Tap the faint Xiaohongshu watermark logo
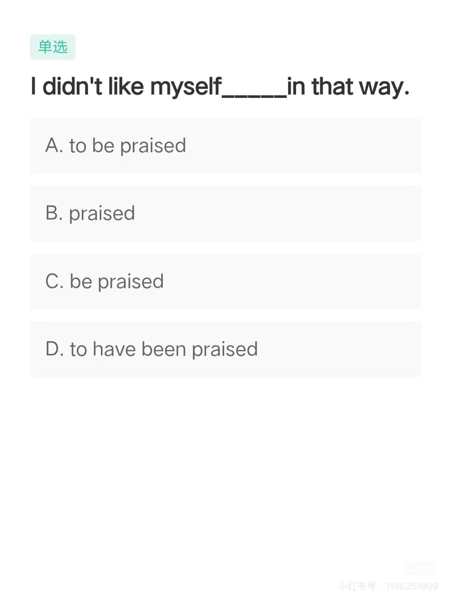The image size is (451, 602). pos(420,567)
